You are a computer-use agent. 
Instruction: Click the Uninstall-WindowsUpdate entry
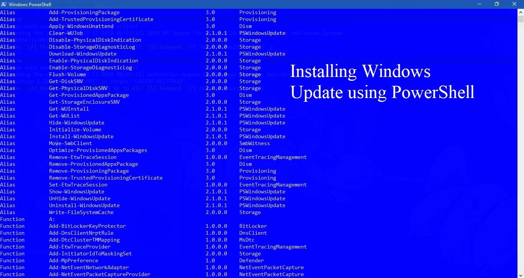pyautogui.click(x=84, y=205)
